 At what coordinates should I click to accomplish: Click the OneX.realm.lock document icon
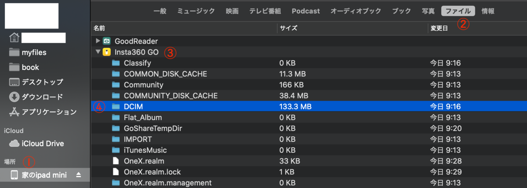point(116,172)
